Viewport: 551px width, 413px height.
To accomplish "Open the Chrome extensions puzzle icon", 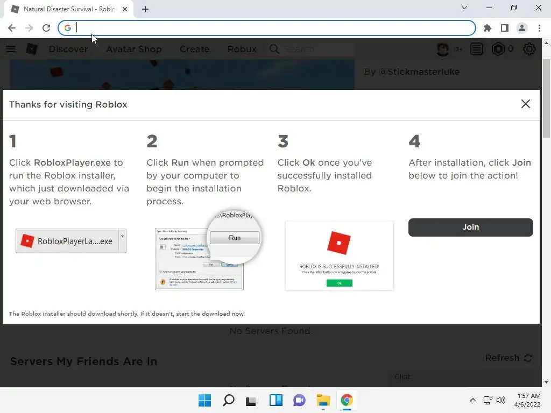I will (x=488, y=28).
